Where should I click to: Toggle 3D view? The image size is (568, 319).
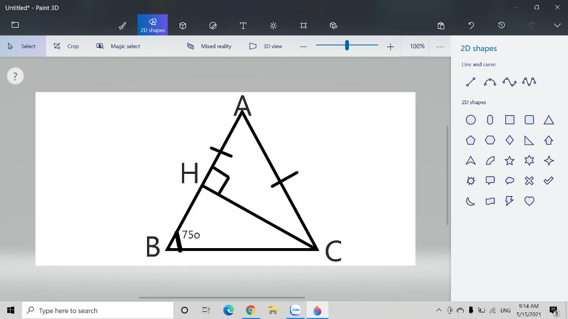click(266, 46)
